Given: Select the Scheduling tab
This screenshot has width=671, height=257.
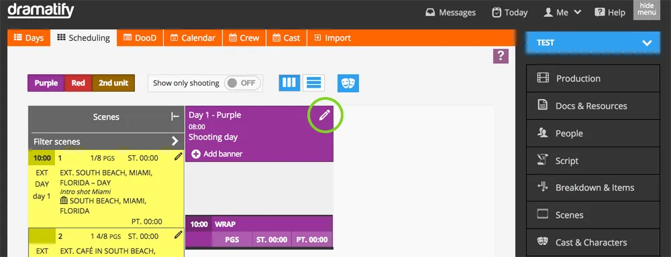Looking at the screenshot, I should pyautogui.click(x=83, y=38).
